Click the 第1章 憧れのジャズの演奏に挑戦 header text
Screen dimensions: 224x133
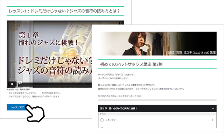118,108
